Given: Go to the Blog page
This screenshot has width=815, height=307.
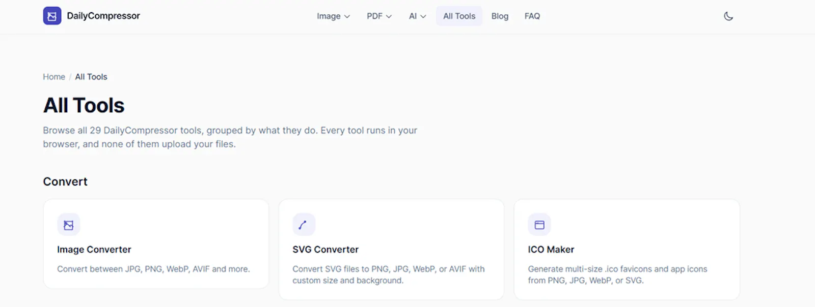Looking at the screenshot, I should (x=500, y=16).
